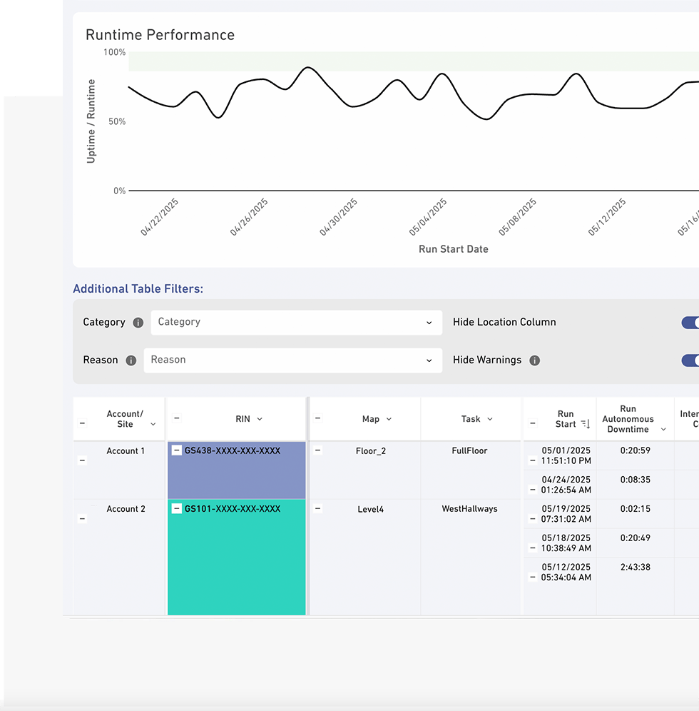Collapse the 05/18/2025 10:38:49 AM run
Image resolution: width=699 pixels, height=711 pixels.
[533, 548]
